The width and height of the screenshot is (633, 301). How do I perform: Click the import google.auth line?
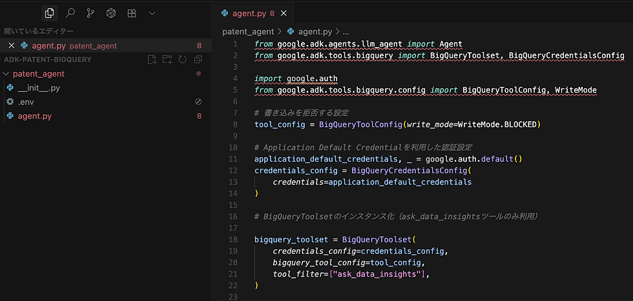[x=296, y=78]
